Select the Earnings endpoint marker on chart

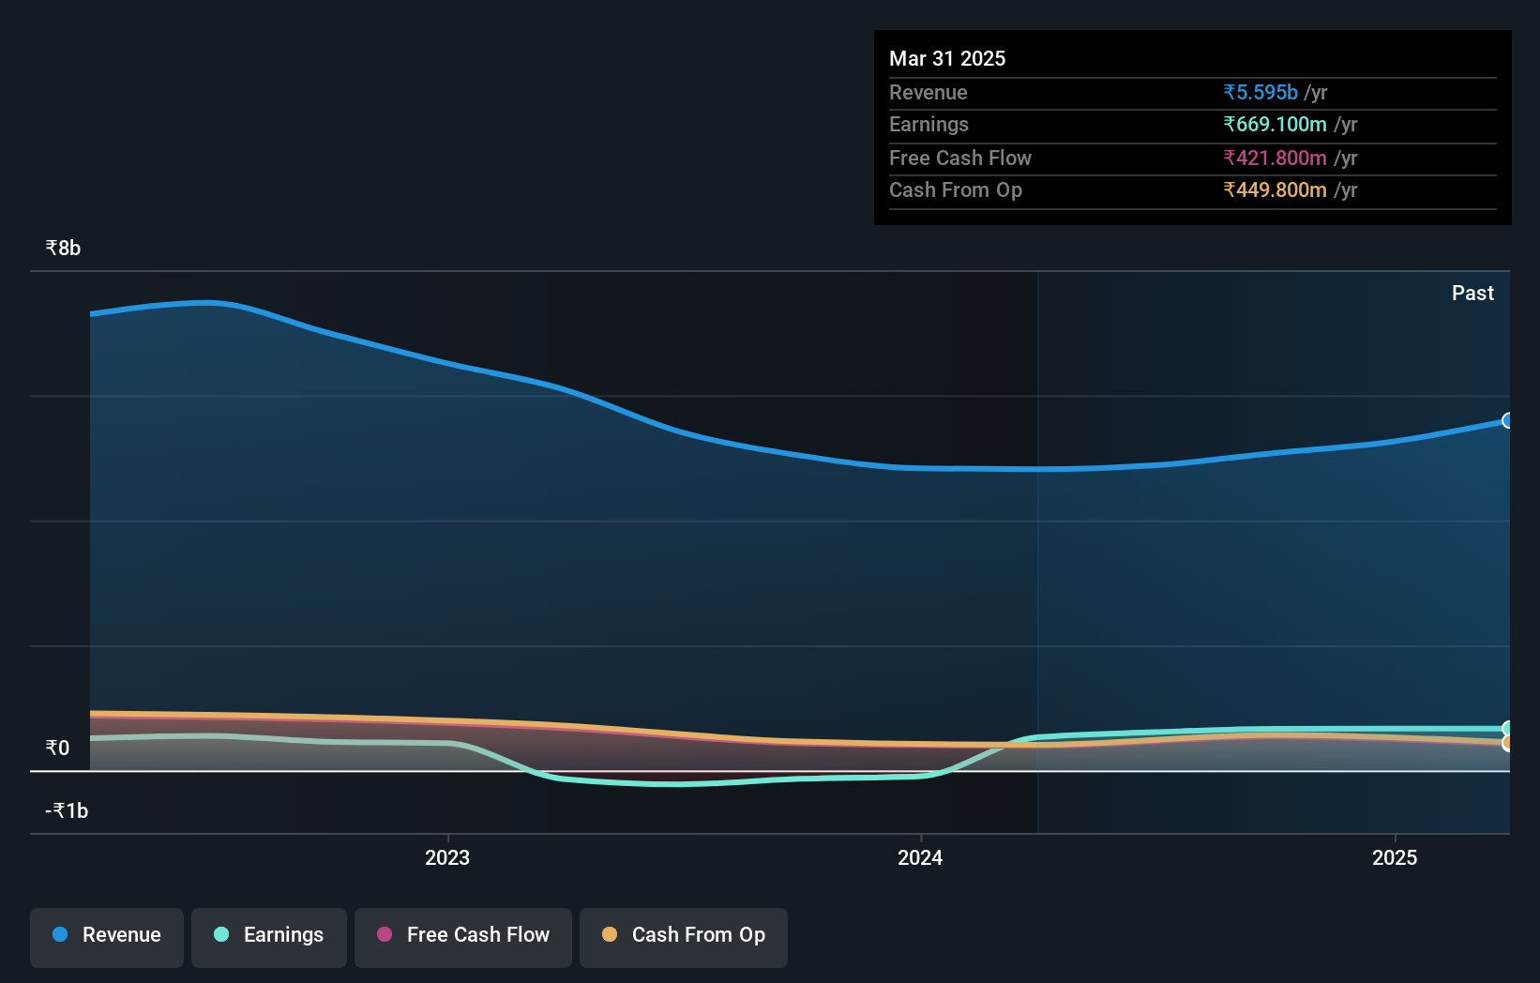[1507, 729]
